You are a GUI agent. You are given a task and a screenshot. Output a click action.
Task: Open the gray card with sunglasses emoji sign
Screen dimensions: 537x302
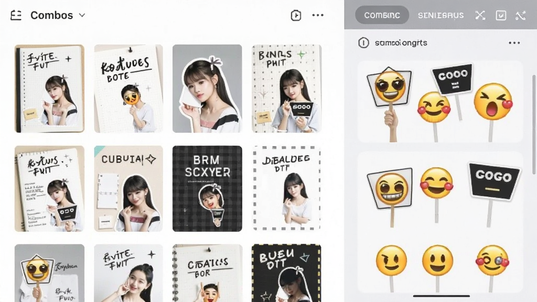click(x=49, y=273)
